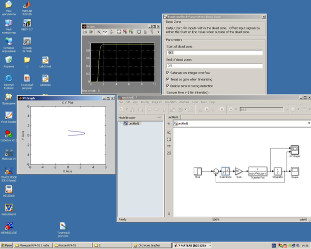
Task: Click the Fit to View icon in canvas palette
Action: click(169, 139)
